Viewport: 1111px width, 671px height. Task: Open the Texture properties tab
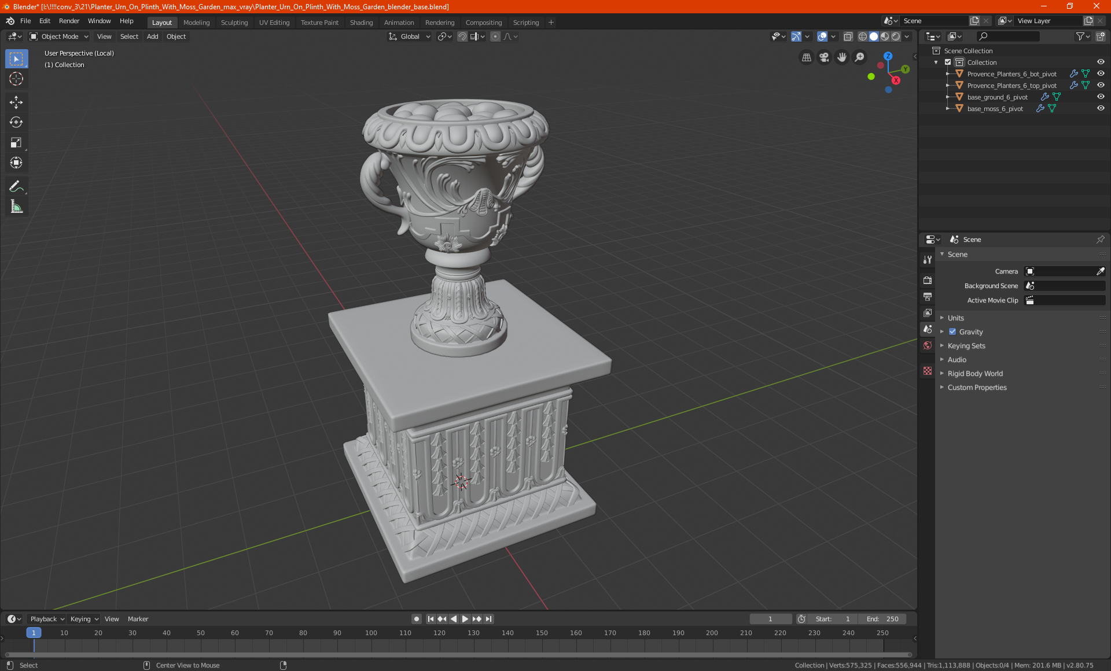pos(928,371)
